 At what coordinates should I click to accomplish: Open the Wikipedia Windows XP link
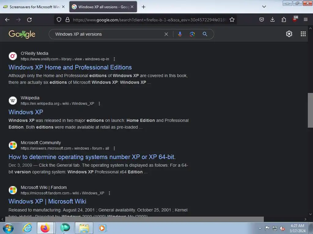[26, 112]
